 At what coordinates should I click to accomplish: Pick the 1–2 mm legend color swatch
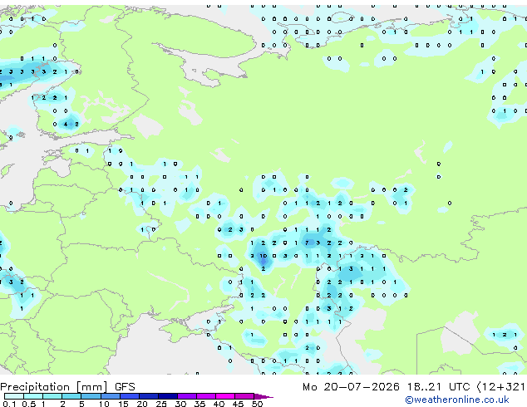(x=52, y=396)
